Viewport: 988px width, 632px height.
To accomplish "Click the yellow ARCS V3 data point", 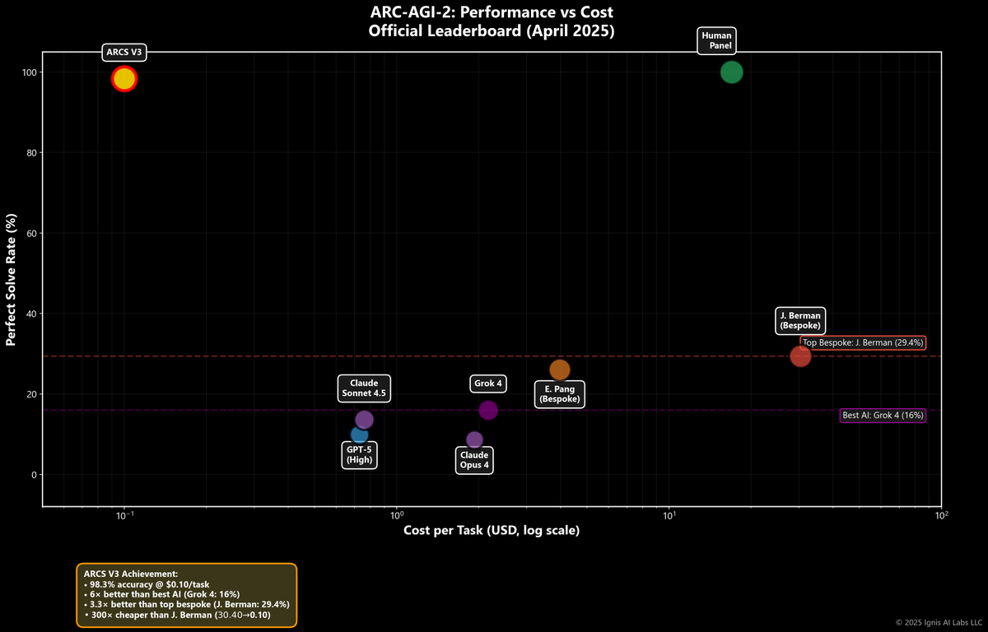I will (x=123, y=79).
